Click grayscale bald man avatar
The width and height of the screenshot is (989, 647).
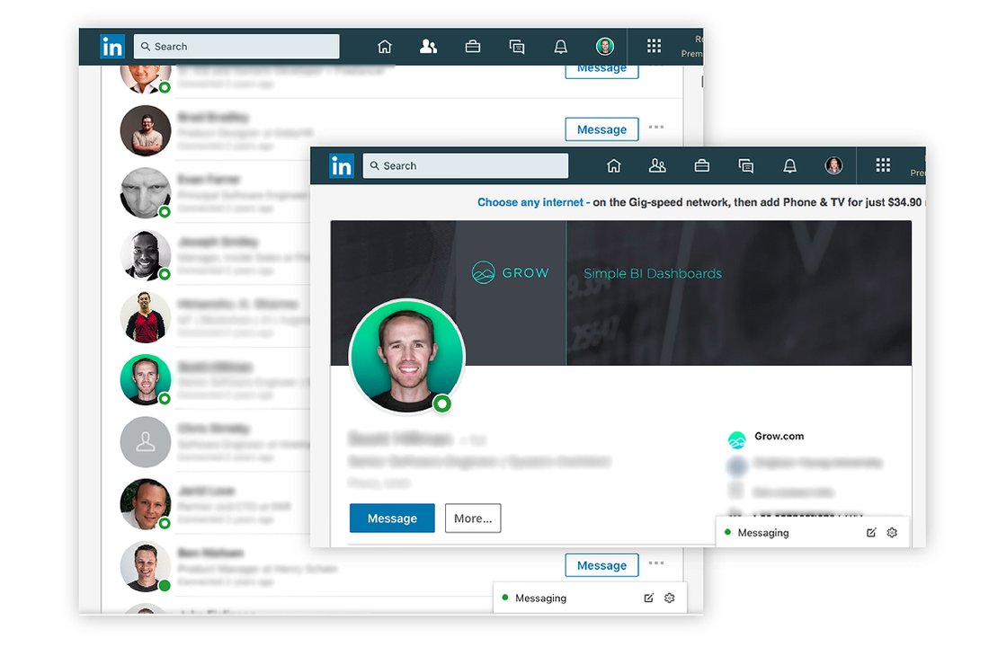click(x=146, y=193)
